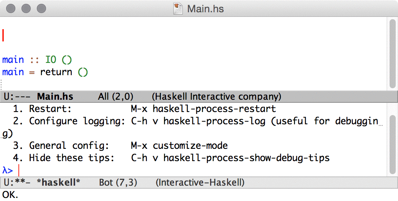Click the *haskell* buffer name in mode line
398x201 pixels.
[58, 183]
